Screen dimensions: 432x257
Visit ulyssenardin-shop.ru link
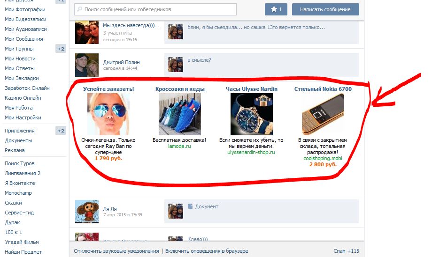click(251, 152)
